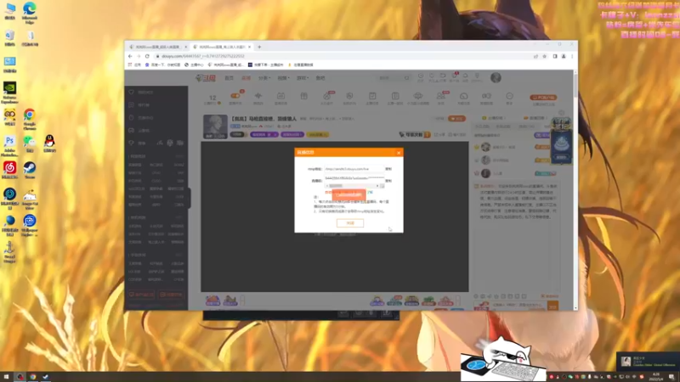Click the first bookmark bar apps item
The width and height of the screenshot is (680, 382).
click(134, 65)
